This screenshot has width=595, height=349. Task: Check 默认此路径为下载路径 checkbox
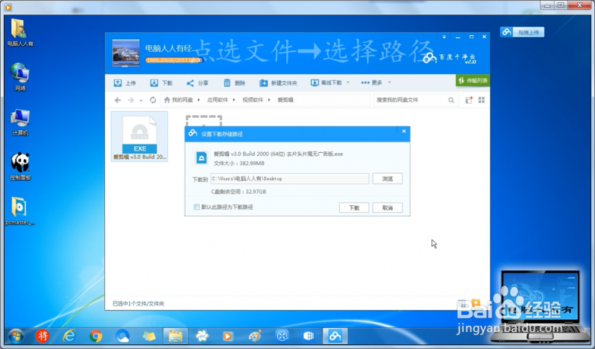click(196, 207)
